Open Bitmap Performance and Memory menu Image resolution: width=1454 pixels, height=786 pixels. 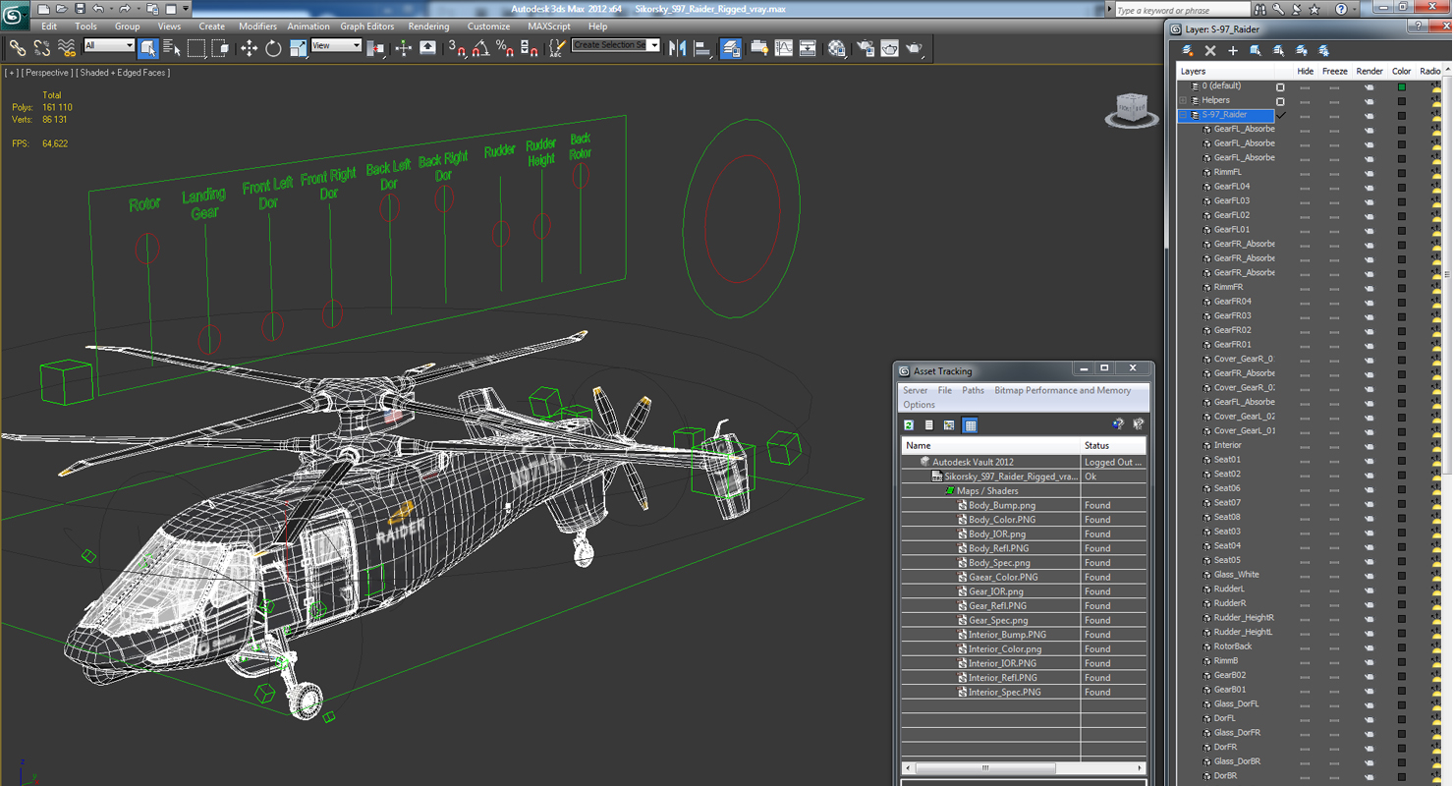click(x=1062, y=390)
